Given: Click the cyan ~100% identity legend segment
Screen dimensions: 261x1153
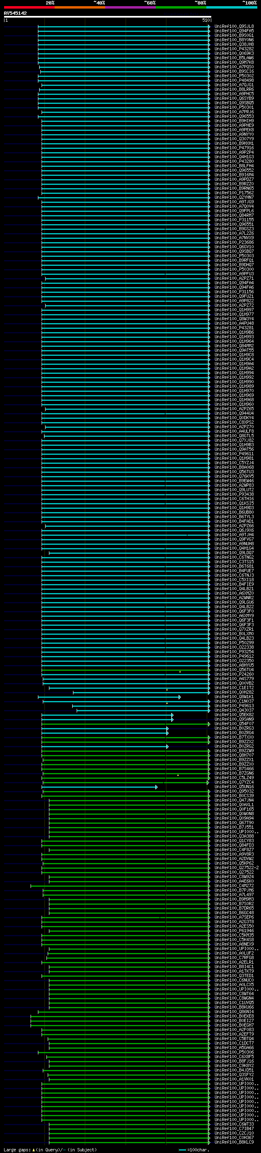Looking at the screenshot, I should [232, 7].
